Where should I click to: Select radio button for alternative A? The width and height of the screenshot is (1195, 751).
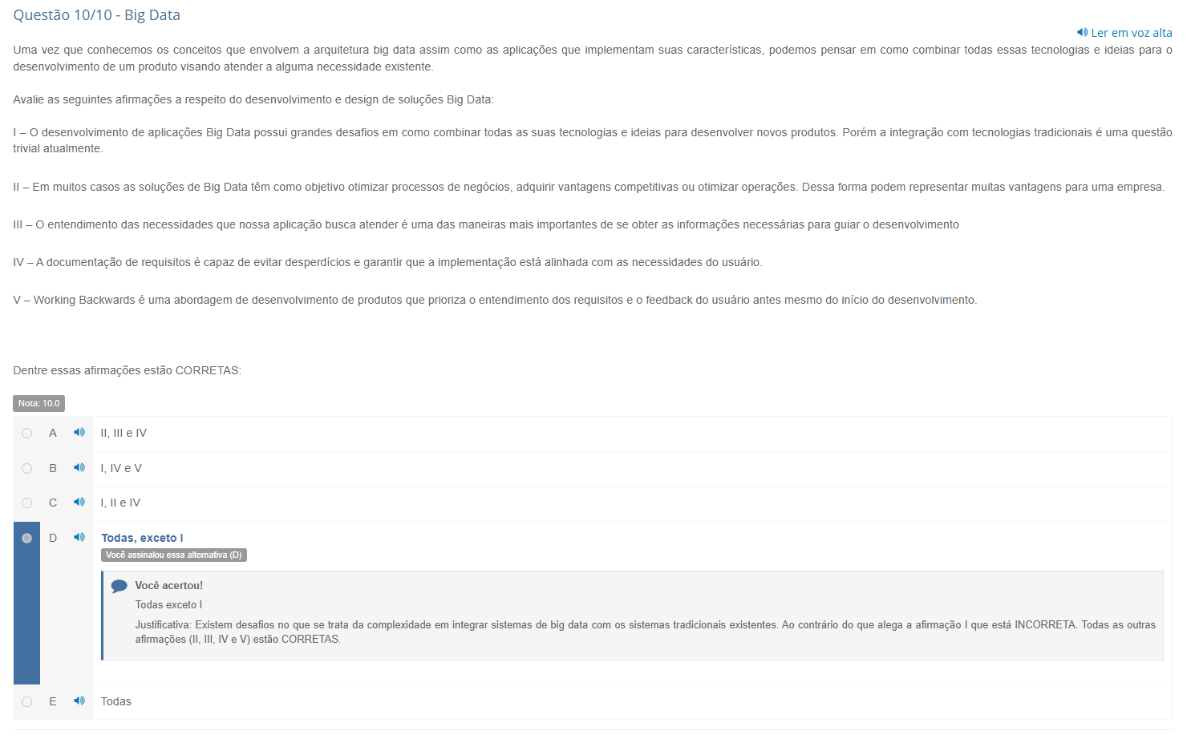pos(27,434)
